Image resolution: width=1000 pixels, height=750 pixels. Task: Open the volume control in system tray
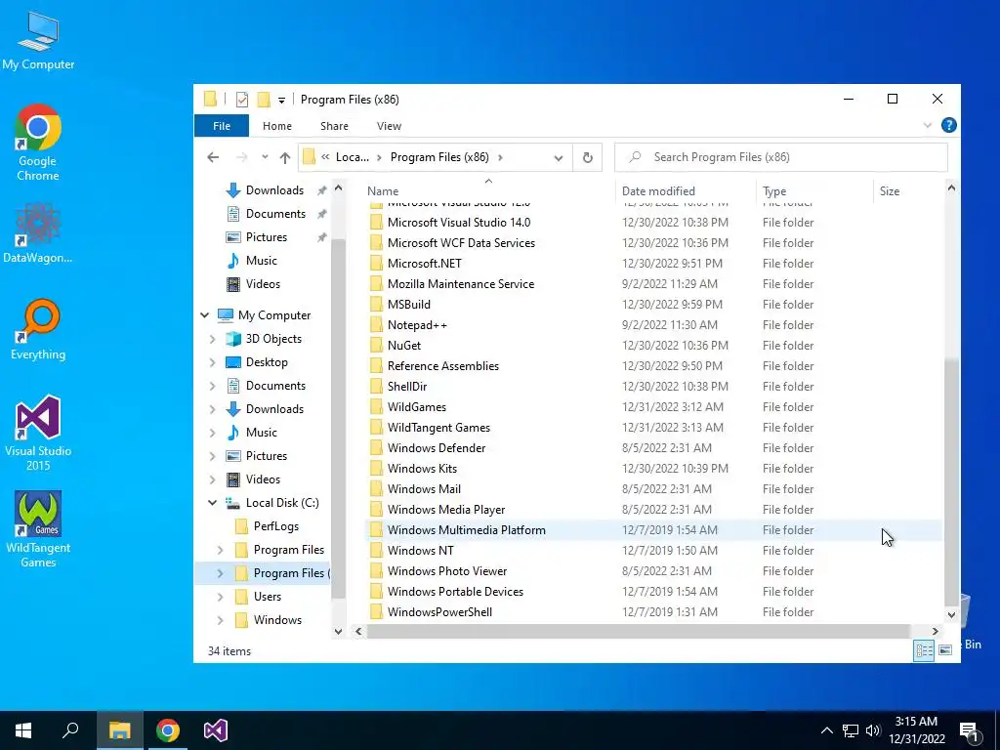[872, 730]
